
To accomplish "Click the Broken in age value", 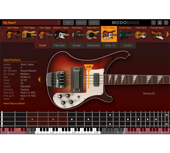I will click(25, 77).
